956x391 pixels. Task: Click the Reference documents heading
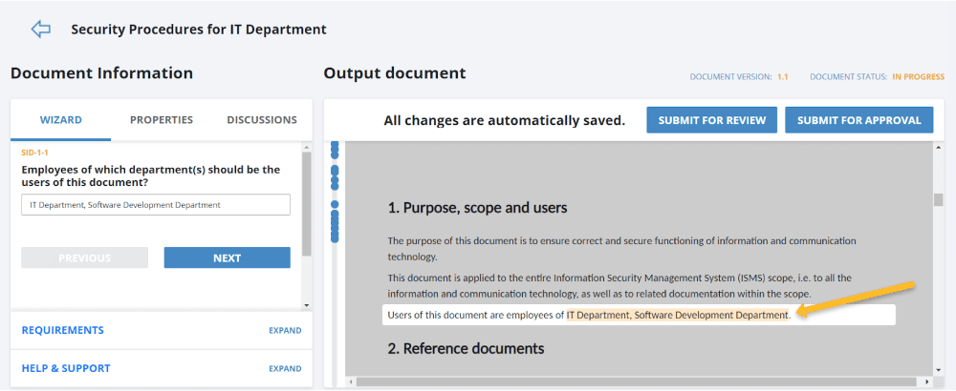(466, 348)
